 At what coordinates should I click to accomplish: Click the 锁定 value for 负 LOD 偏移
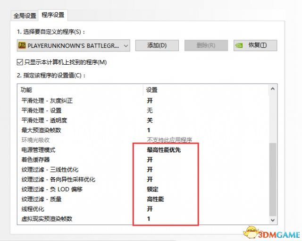point(152,189)
